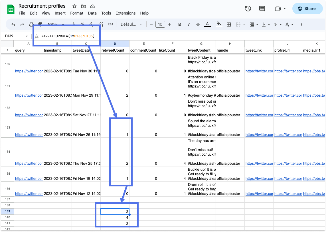Open mediaUrl1 link in row 136
326x232 pixels.
[x=314, y=194]
